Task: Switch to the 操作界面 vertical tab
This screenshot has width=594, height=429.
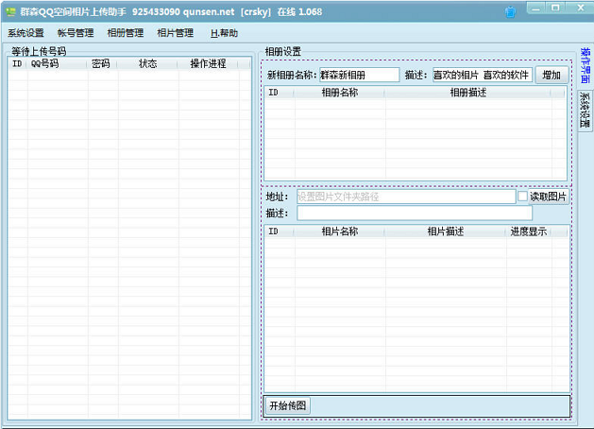Action: click(586, 65)
